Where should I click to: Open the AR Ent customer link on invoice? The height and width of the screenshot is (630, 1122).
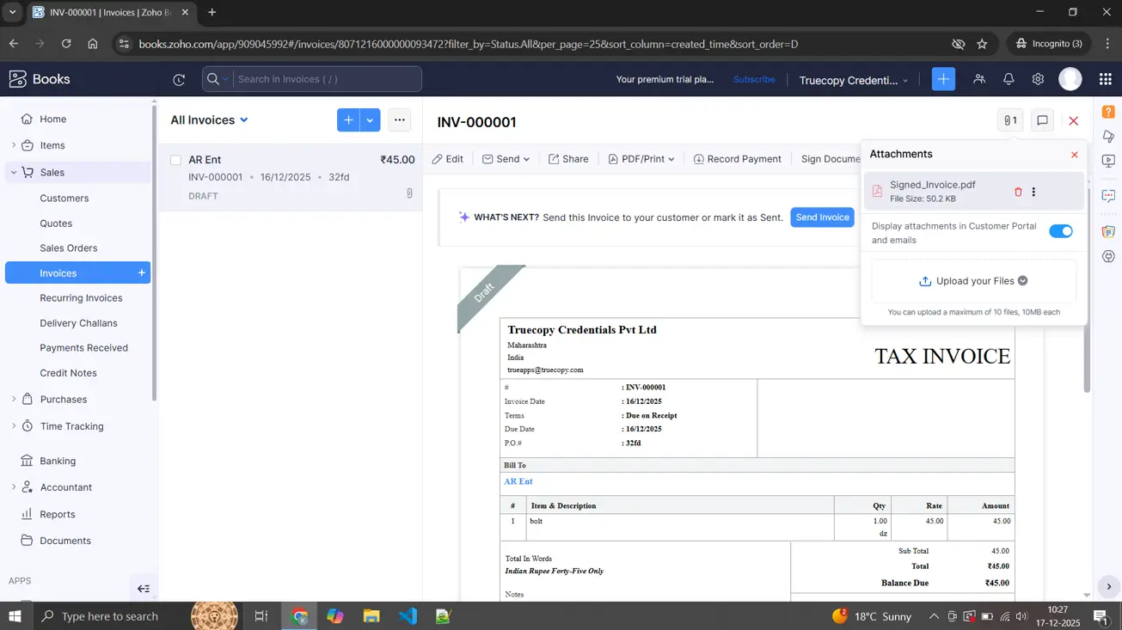point(518,481)
